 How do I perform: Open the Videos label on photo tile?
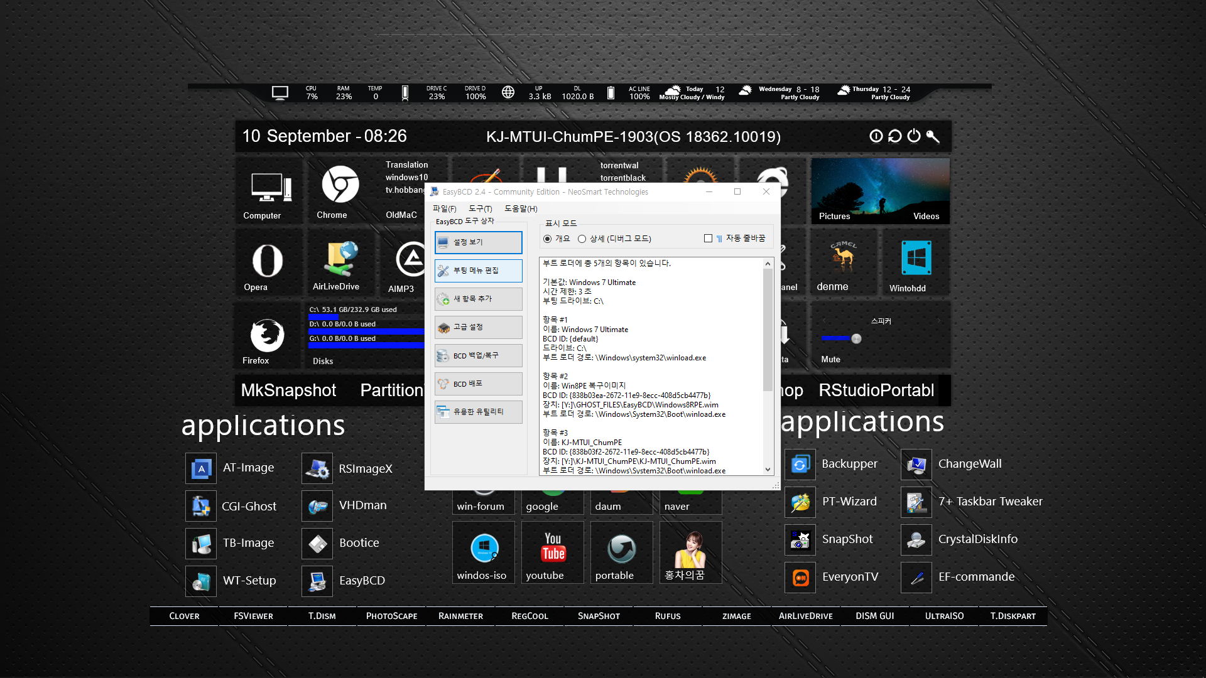click(x=926, y=216)
